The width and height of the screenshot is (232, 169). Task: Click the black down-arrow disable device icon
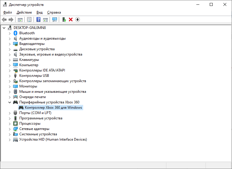pos(78,19)
